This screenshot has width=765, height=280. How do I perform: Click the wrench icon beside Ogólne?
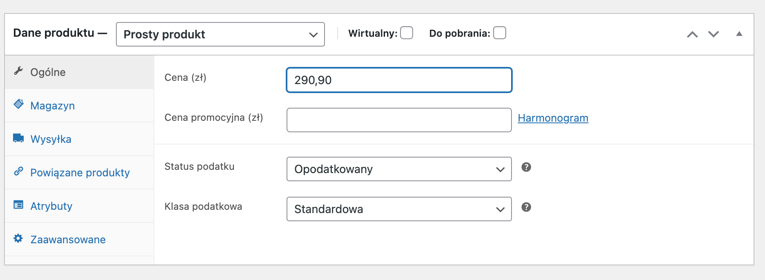[18, 71]
